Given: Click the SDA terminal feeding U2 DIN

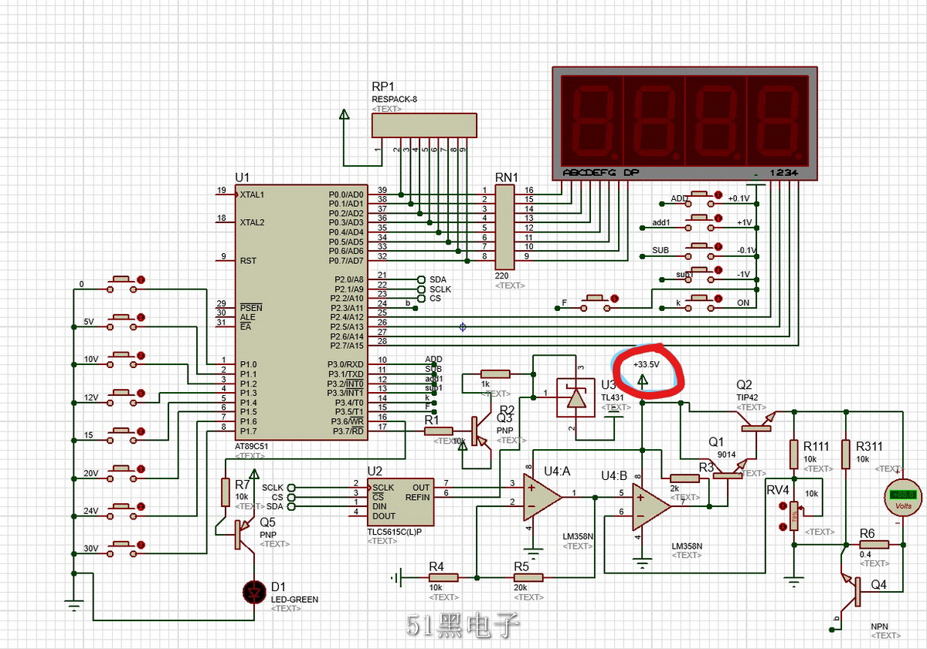Looking at the screenshot, I should click(x=291, y=506).
